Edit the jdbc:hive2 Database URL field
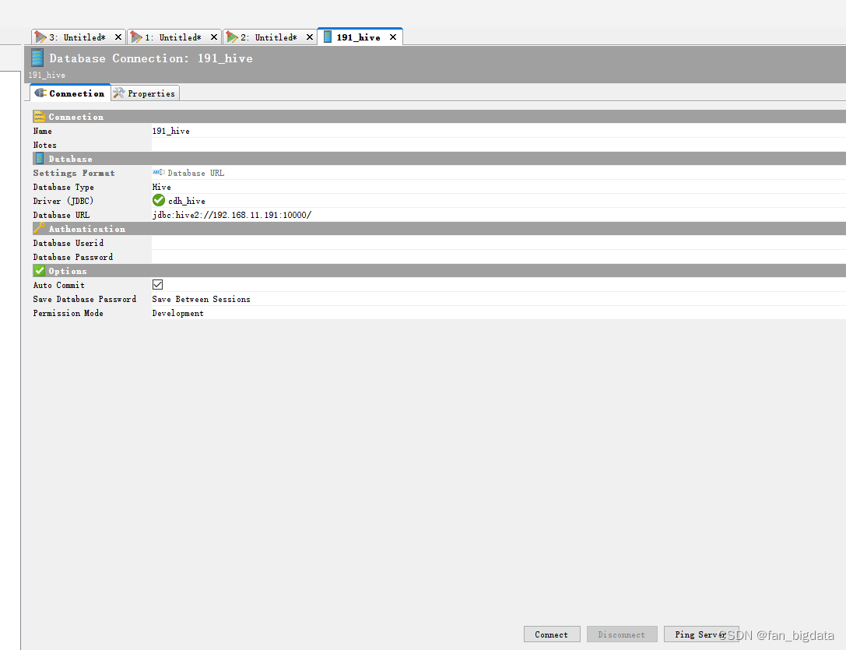846x650 pixels. click(499, 215)
